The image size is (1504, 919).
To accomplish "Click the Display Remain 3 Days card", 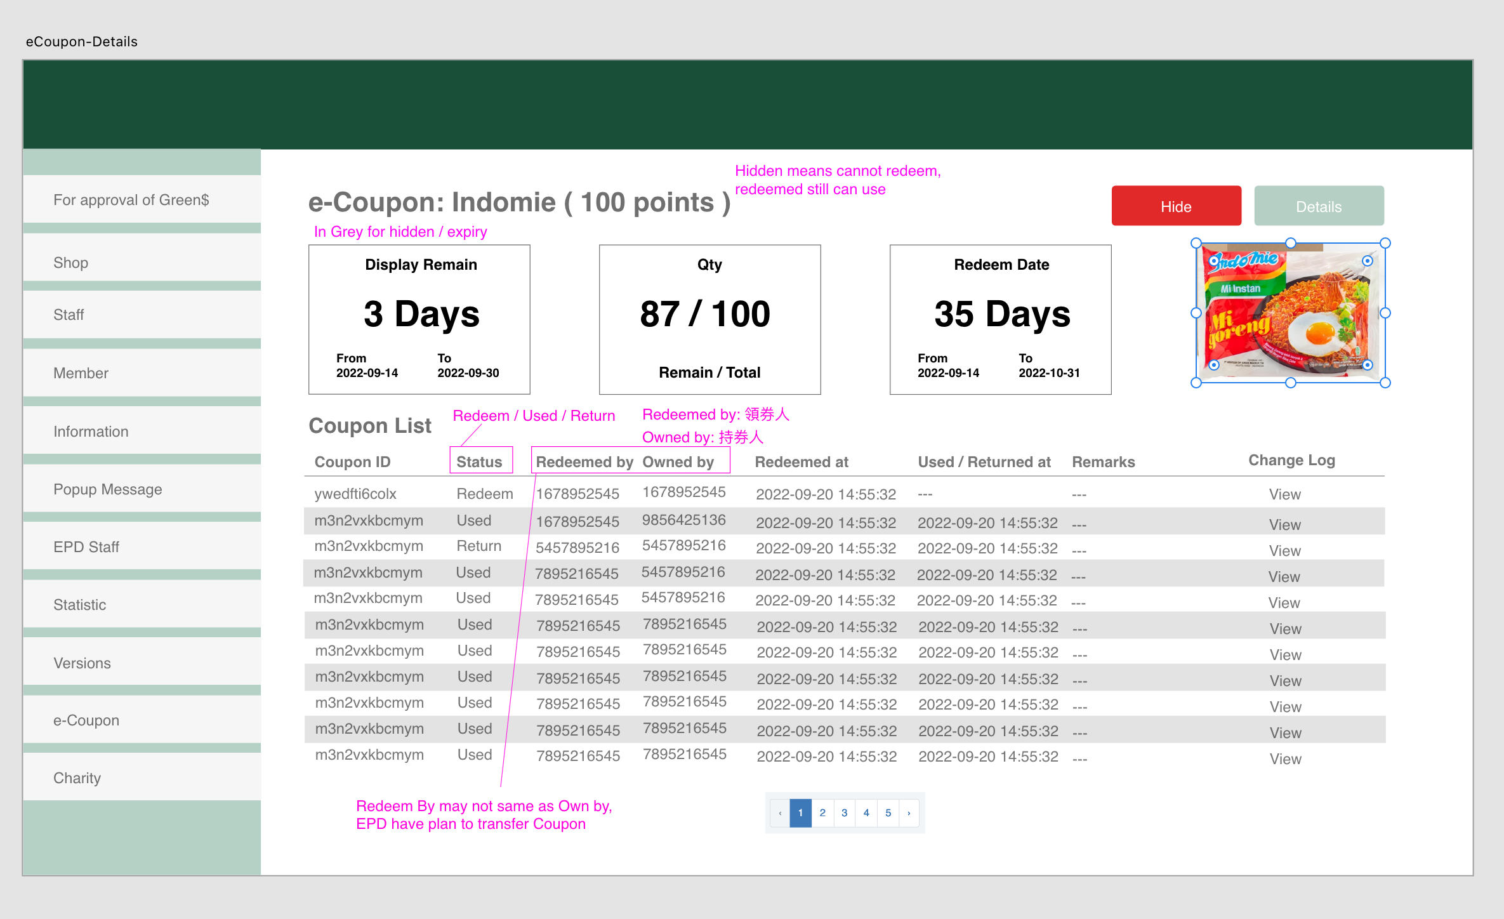I will [419, 319].
